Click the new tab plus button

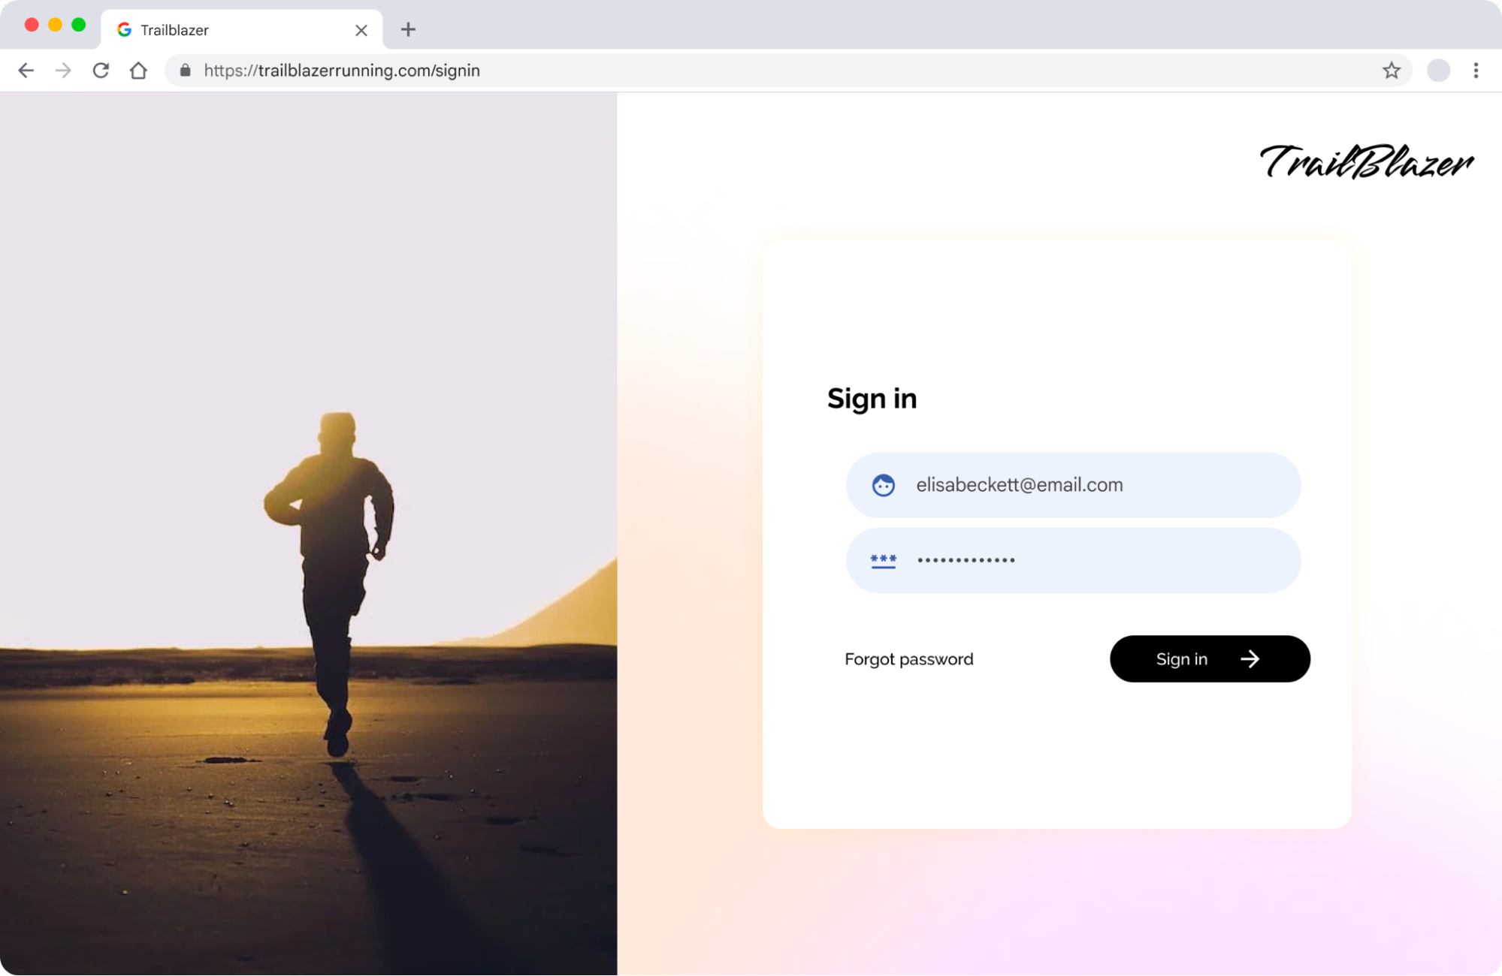[408, 29]
